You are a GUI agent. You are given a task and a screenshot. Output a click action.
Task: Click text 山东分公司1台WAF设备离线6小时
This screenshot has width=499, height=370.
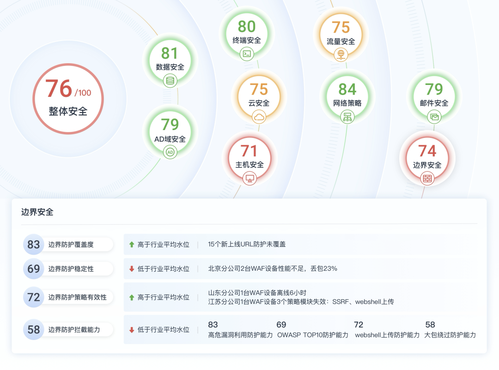pyautogui.click(x=257, y=293)
